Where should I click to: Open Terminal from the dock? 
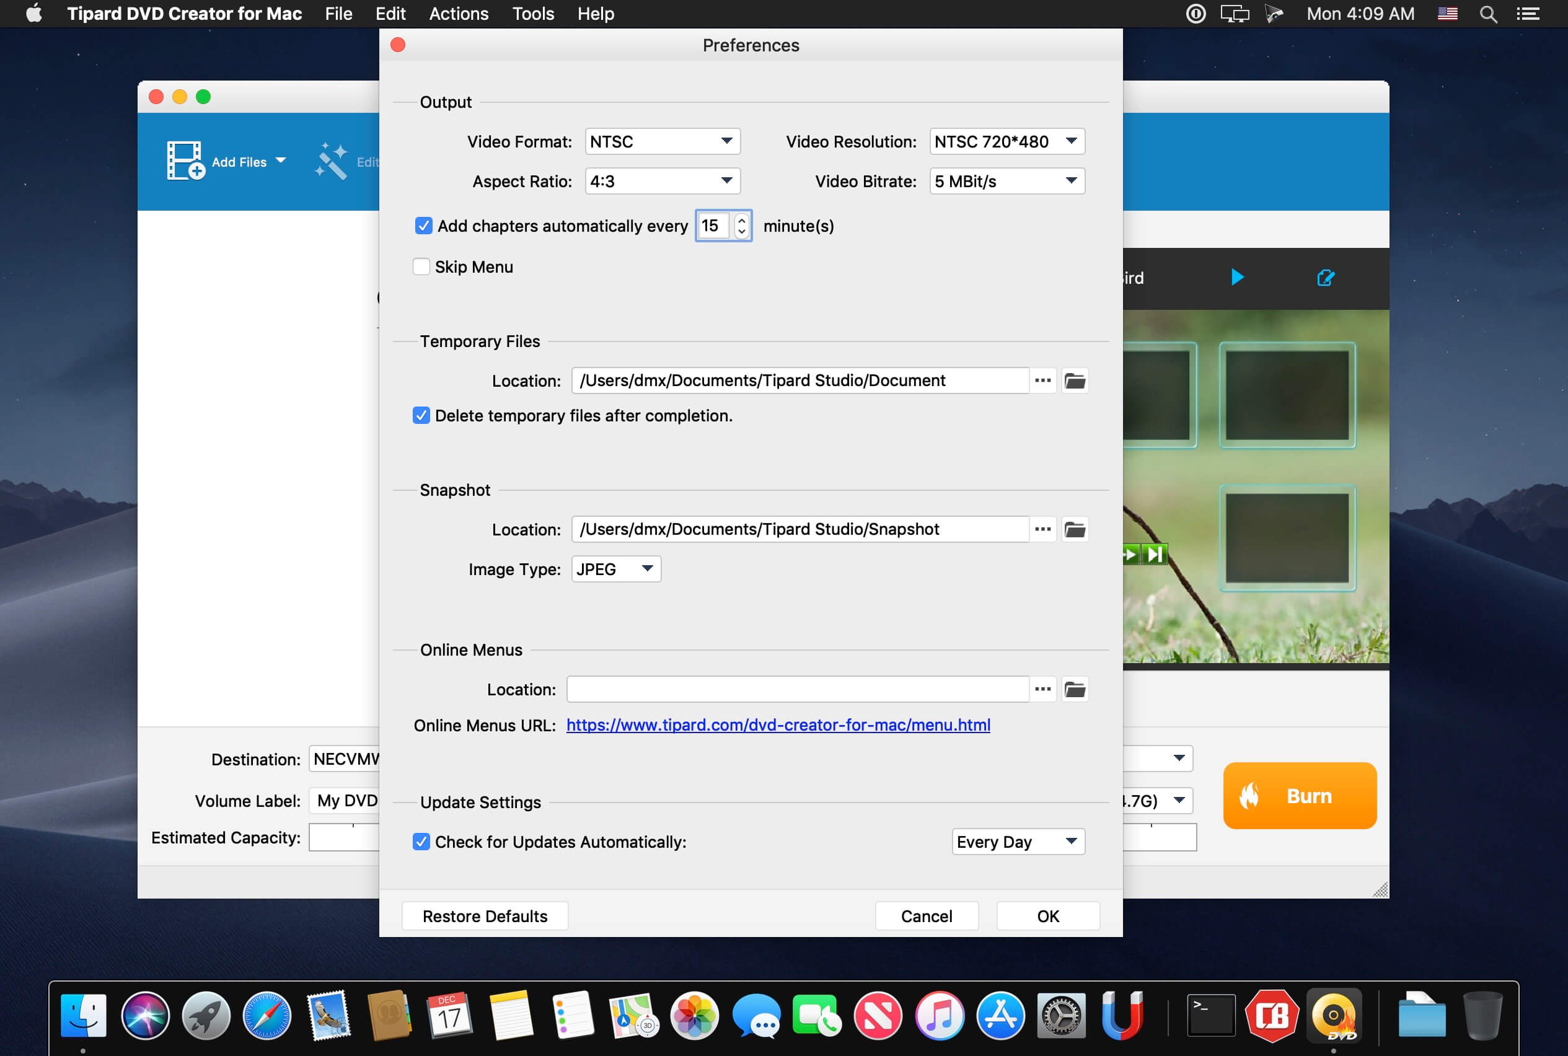pyautogui.click(x=1210, y=1015)
